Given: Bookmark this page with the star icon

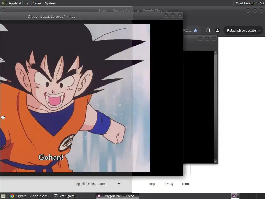Looking at the screenshot, I should (195, 31).
